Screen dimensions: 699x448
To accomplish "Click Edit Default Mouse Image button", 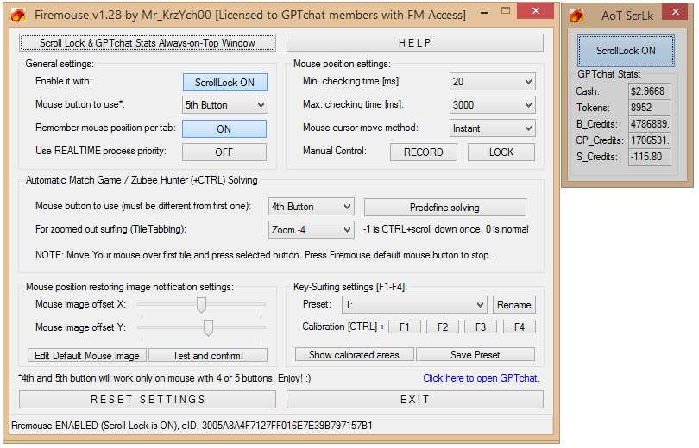I will pyautogui.click(x=87, y=356).
